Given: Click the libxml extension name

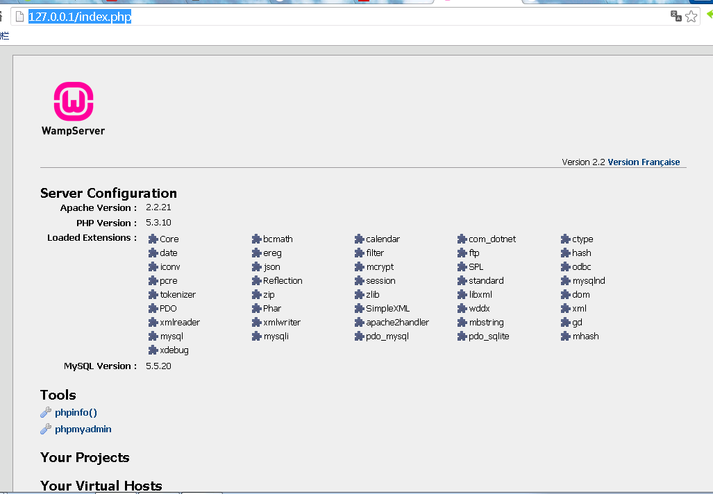Looking at the screenshot, I should [480, 294].
